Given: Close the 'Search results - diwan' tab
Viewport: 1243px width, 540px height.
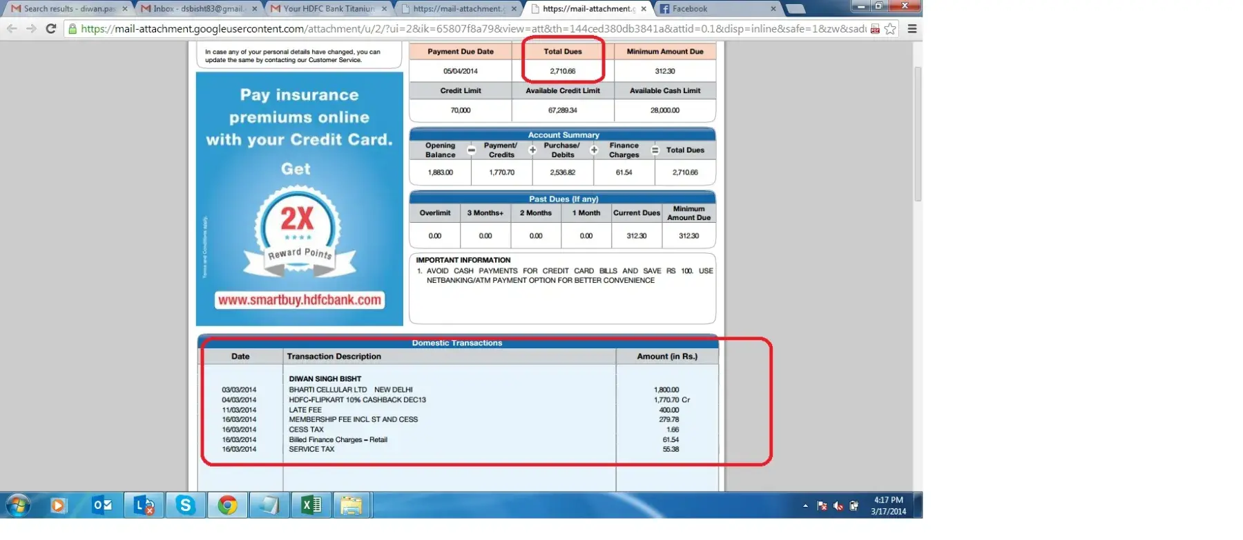Looking at the screenshot, I should (x=125, y=9).
